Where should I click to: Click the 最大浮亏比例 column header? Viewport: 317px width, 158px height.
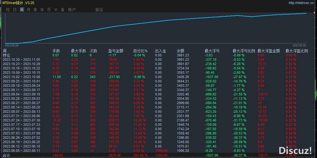244,51
